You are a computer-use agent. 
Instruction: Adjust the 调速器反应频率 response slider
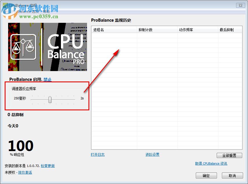(50, 99)
